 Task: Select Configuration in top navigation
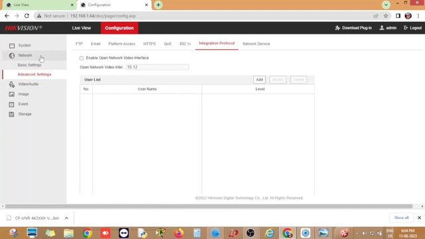[120, 28]
